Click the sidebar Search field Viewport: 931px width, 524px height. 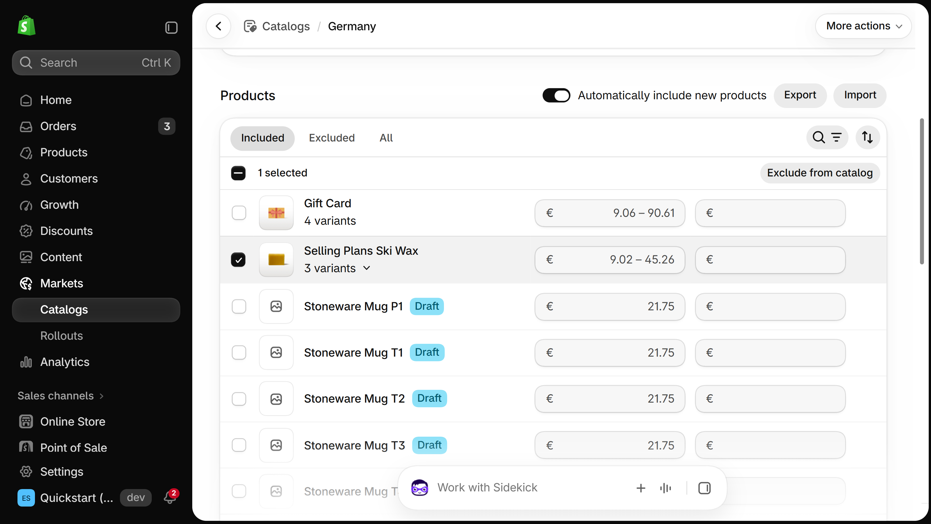(96, 63)
